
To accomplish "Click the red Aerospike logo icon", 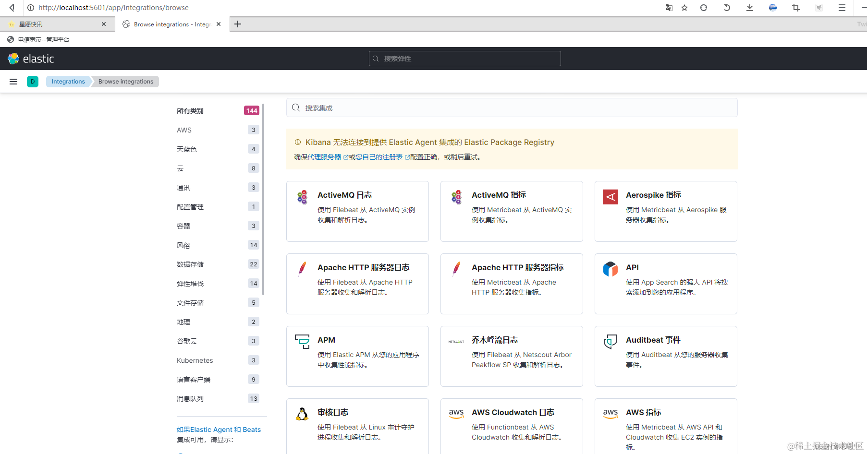I will [x=611, y=197].
